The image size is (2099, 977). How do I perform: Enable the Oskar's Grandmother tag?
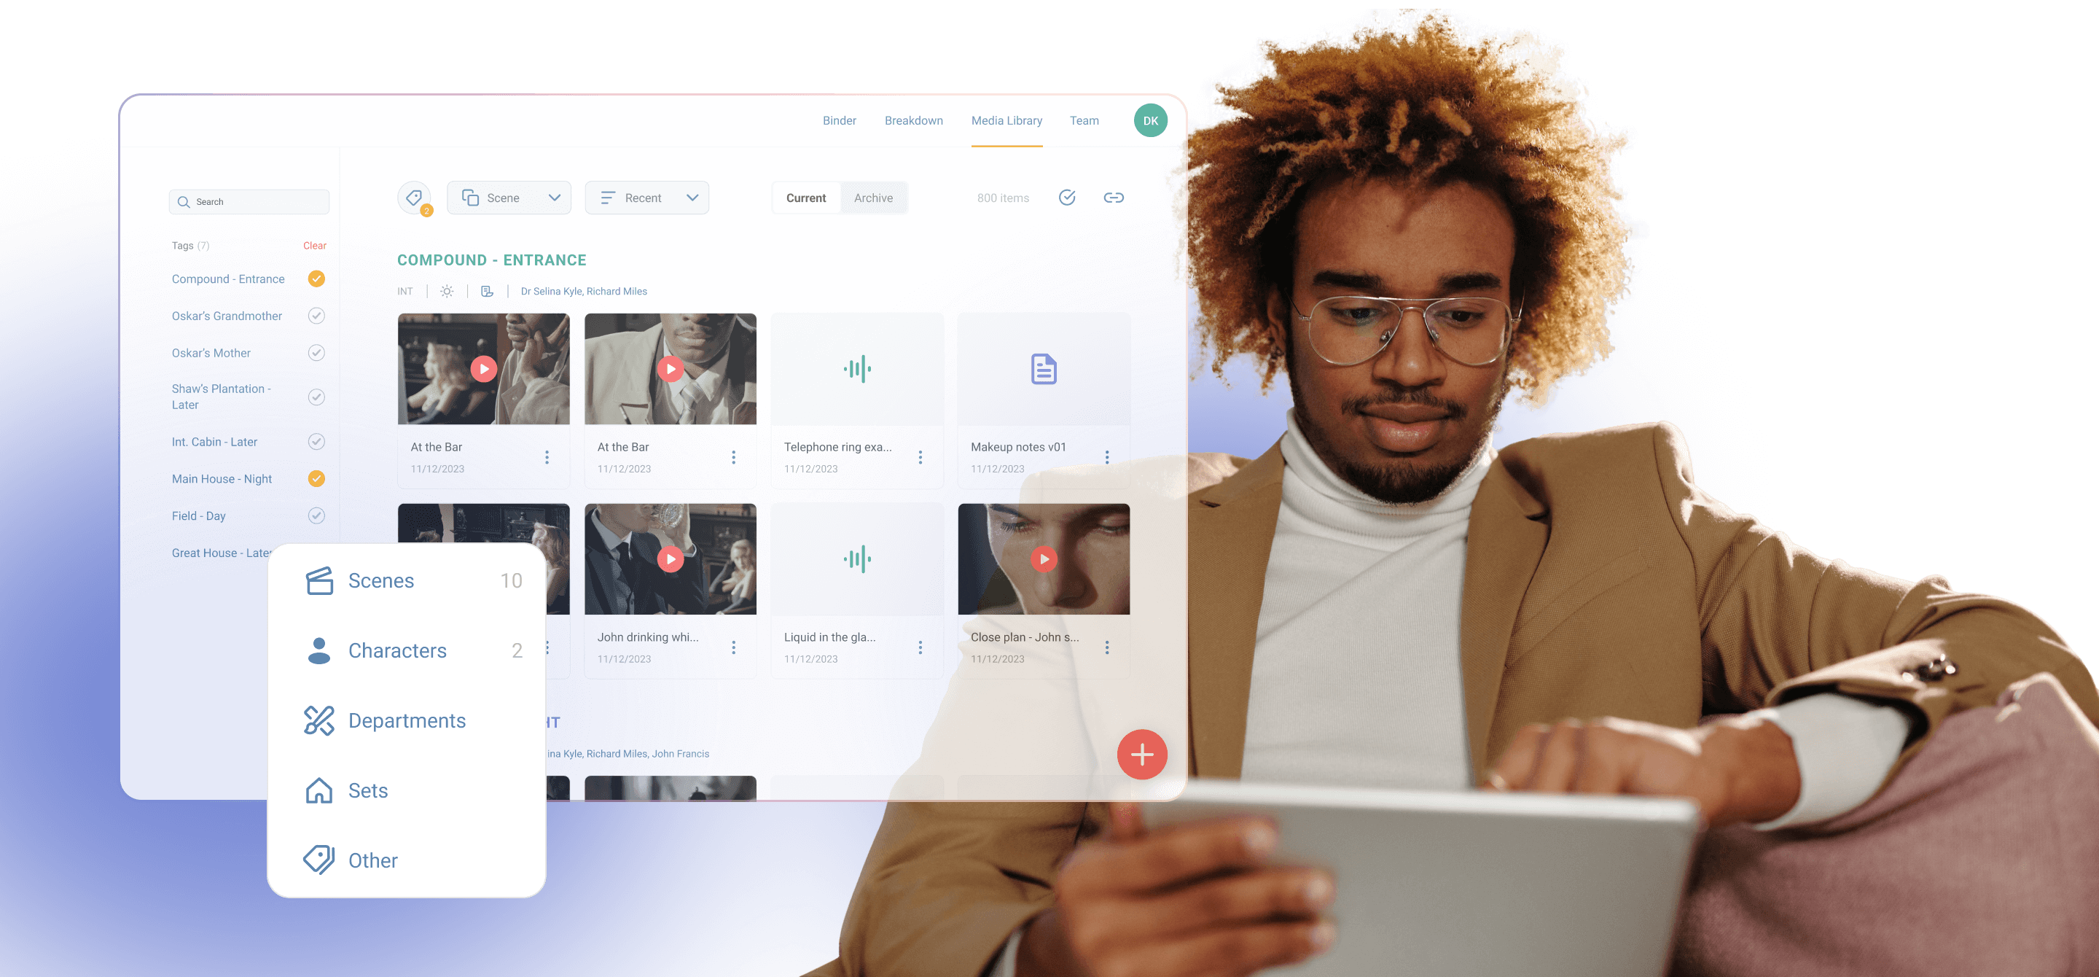tap(316, 316)
